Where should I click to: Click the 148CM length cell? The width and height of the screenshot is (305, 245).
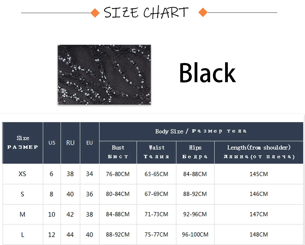pyautogui.click(x=259, y=235)
